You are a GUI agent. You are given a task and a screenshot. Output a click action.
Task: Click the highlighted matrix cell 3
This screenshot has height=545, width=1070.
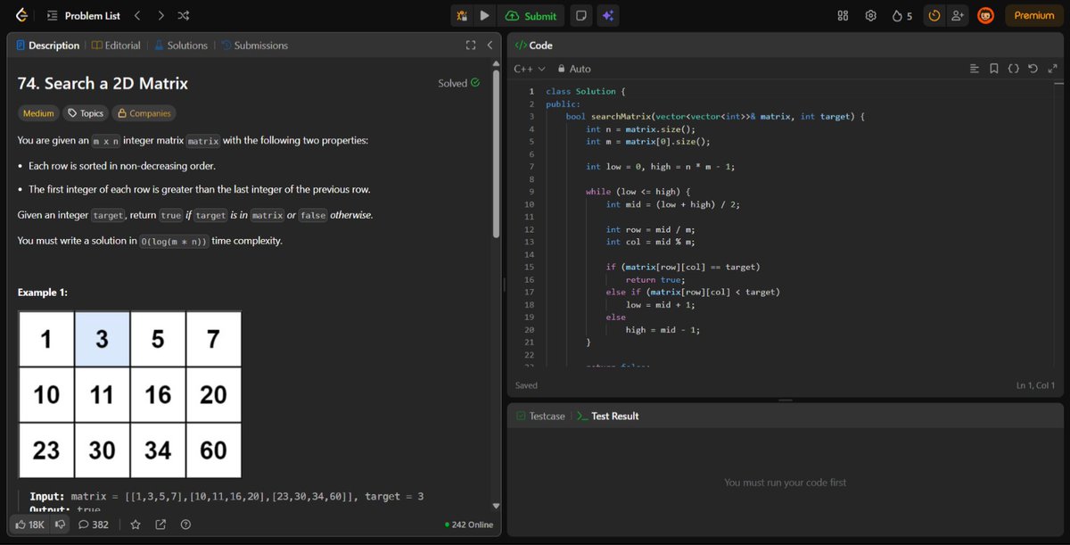click(x=103, y=339)
